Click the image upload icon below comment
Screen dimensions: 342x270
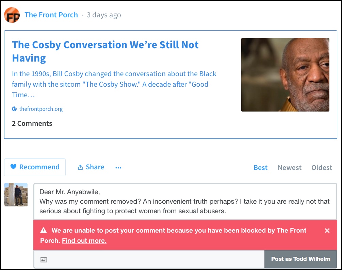[x=44, y=260]
